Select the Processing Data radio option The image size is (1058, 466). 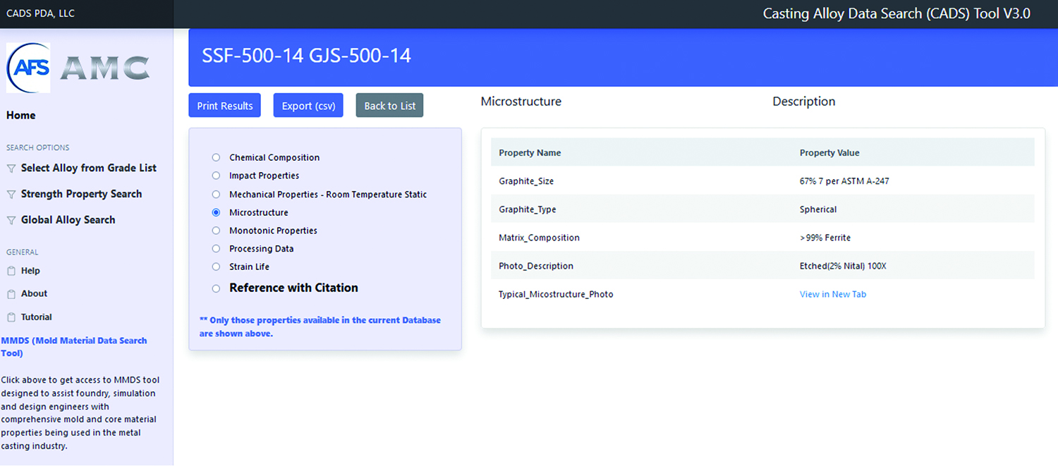coord(217,249)
